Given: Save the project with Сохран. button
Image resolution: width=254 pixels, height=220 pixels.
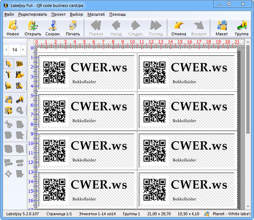Looking at the screenshot, I should (53, 28).
